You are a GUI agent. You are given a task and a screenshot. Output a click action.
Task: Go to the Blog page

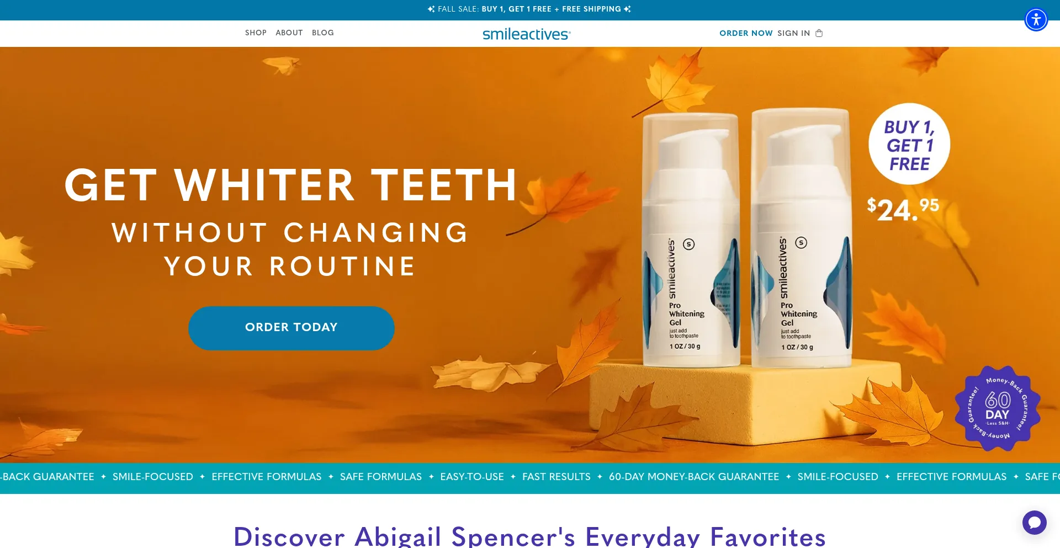323,33
